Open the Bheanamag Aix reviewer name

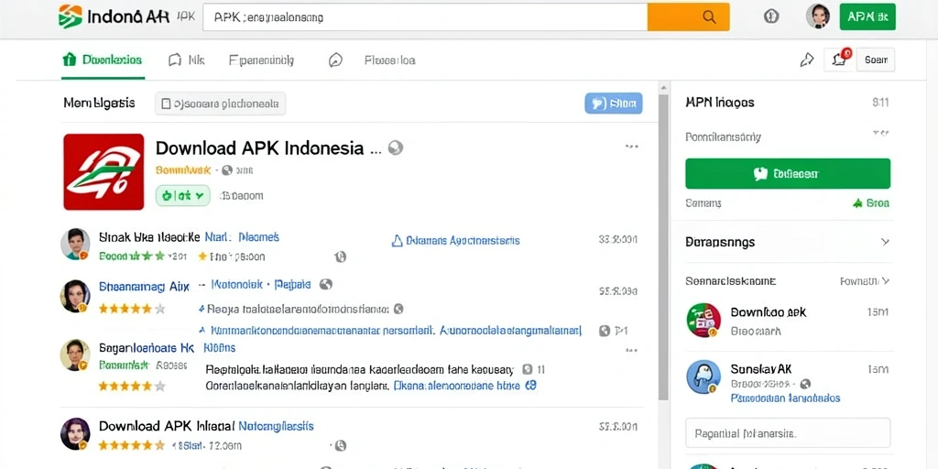coord(144,287)
